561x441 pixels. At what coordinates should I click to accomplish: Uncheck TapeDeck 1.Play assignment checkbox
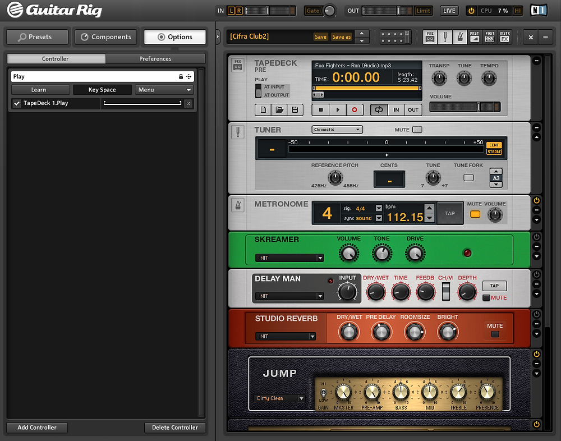pyautogui.click(x=17, y=103)
